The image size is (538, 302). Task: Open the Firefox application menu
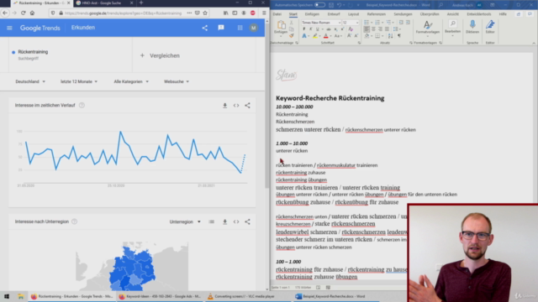(x=263, y=13)
